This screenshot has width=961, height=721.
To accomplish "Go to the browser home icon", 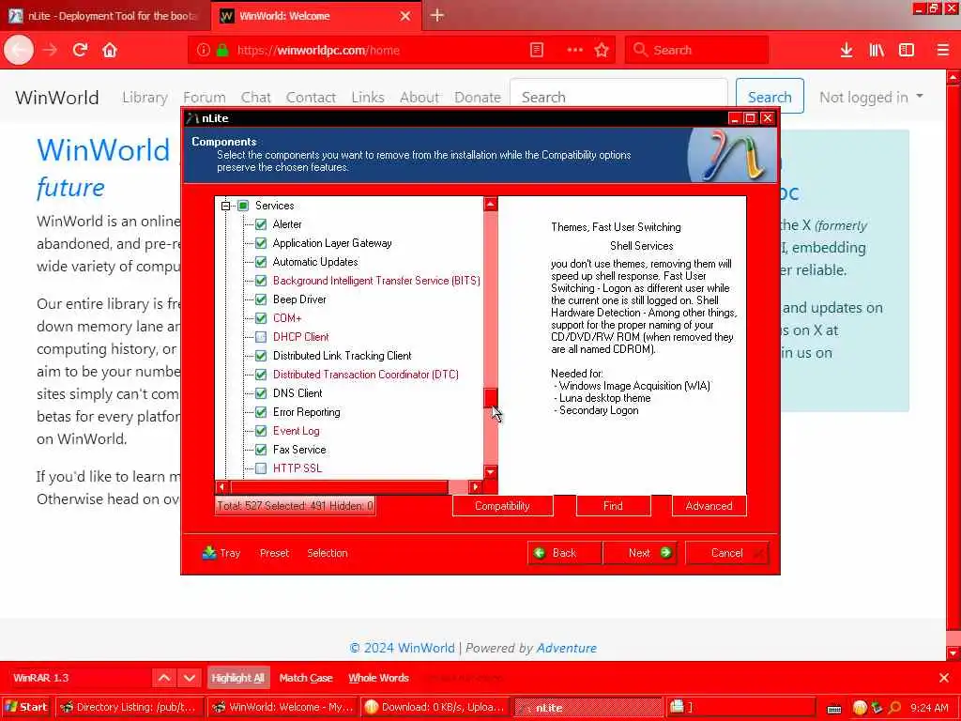I will click(110, 50).
